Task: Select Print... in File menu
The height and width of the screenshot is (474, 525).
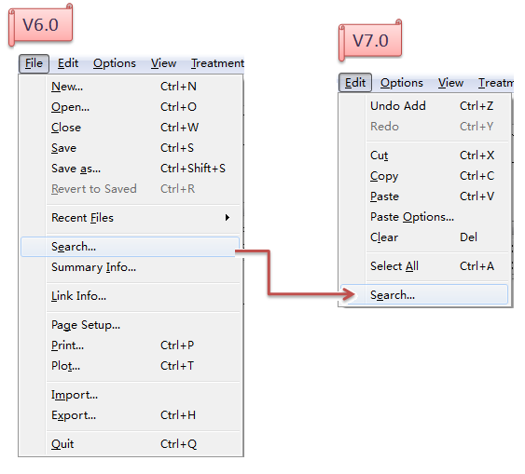Action: click(131, 345)
